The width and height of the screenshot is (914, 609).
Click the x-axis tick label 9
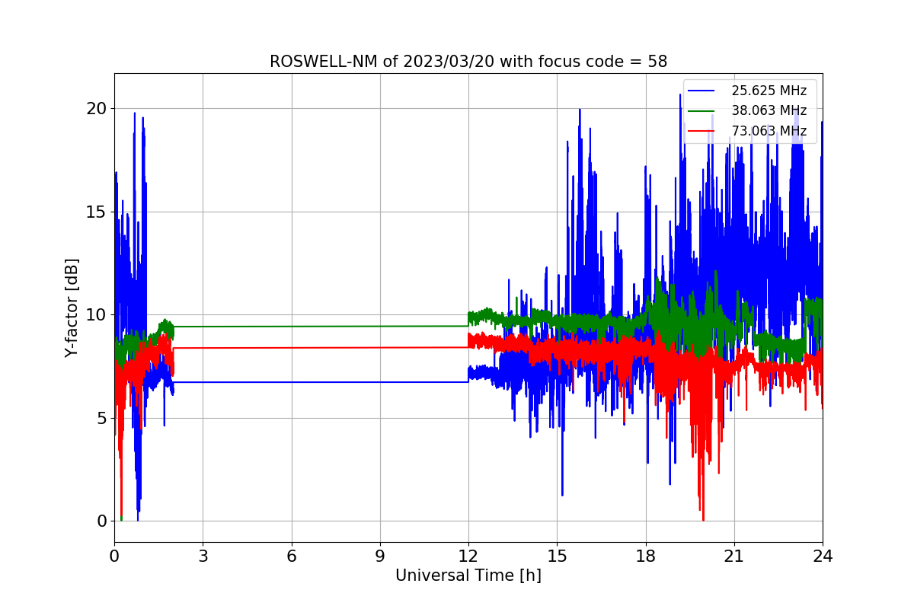(x=380, y=556)
